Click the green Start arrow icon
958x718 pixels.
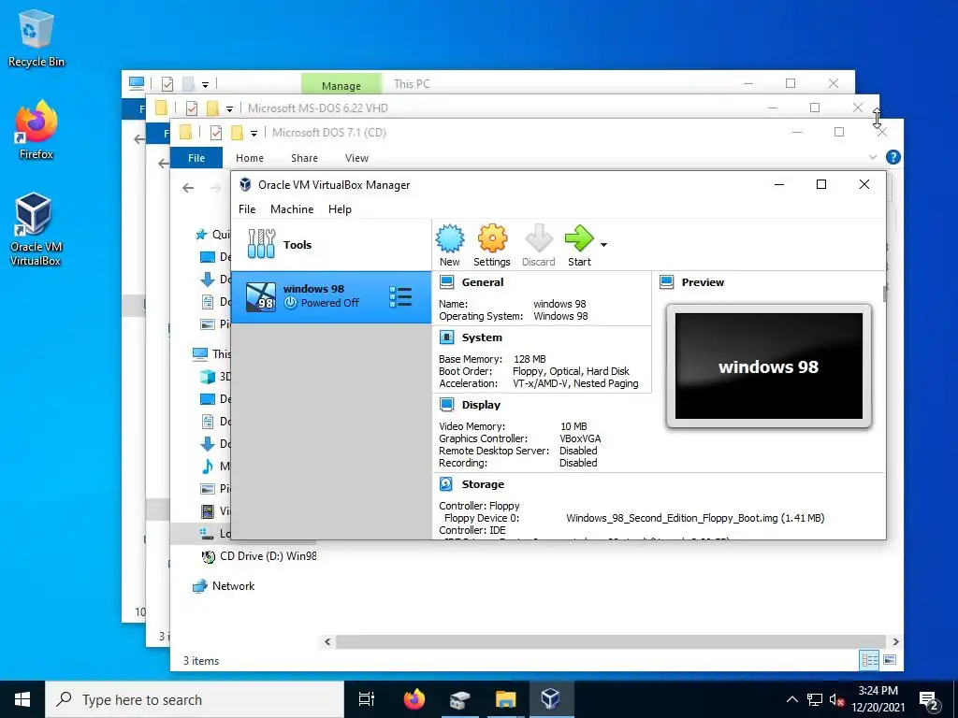tap(578, 238)
